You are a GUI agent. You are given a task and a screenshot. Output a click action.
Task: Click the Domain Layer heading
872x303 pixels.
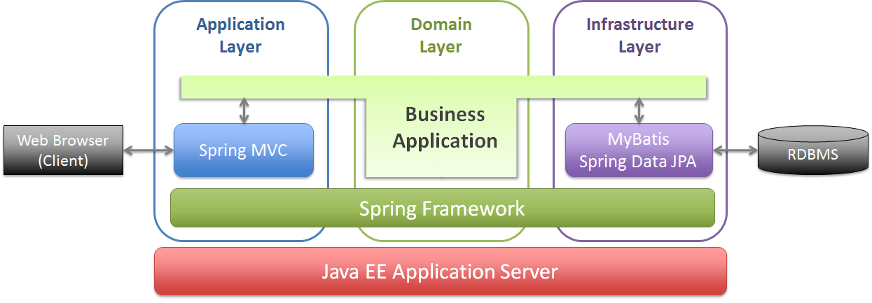pyautogui.click(x=441, y=36)
